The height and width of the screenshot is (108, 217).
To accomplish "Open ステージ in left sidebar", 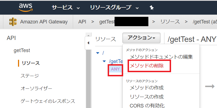I will click(x=30, y=76).
